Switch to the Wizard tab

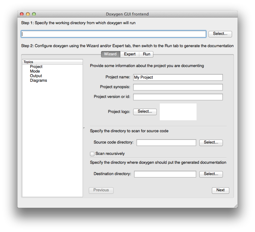(110, 54)
